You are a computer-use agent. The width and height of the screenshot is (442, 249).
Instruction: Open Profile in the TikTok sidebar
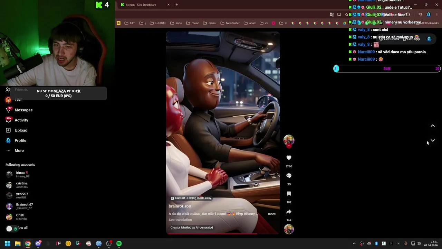pos(20,140)
